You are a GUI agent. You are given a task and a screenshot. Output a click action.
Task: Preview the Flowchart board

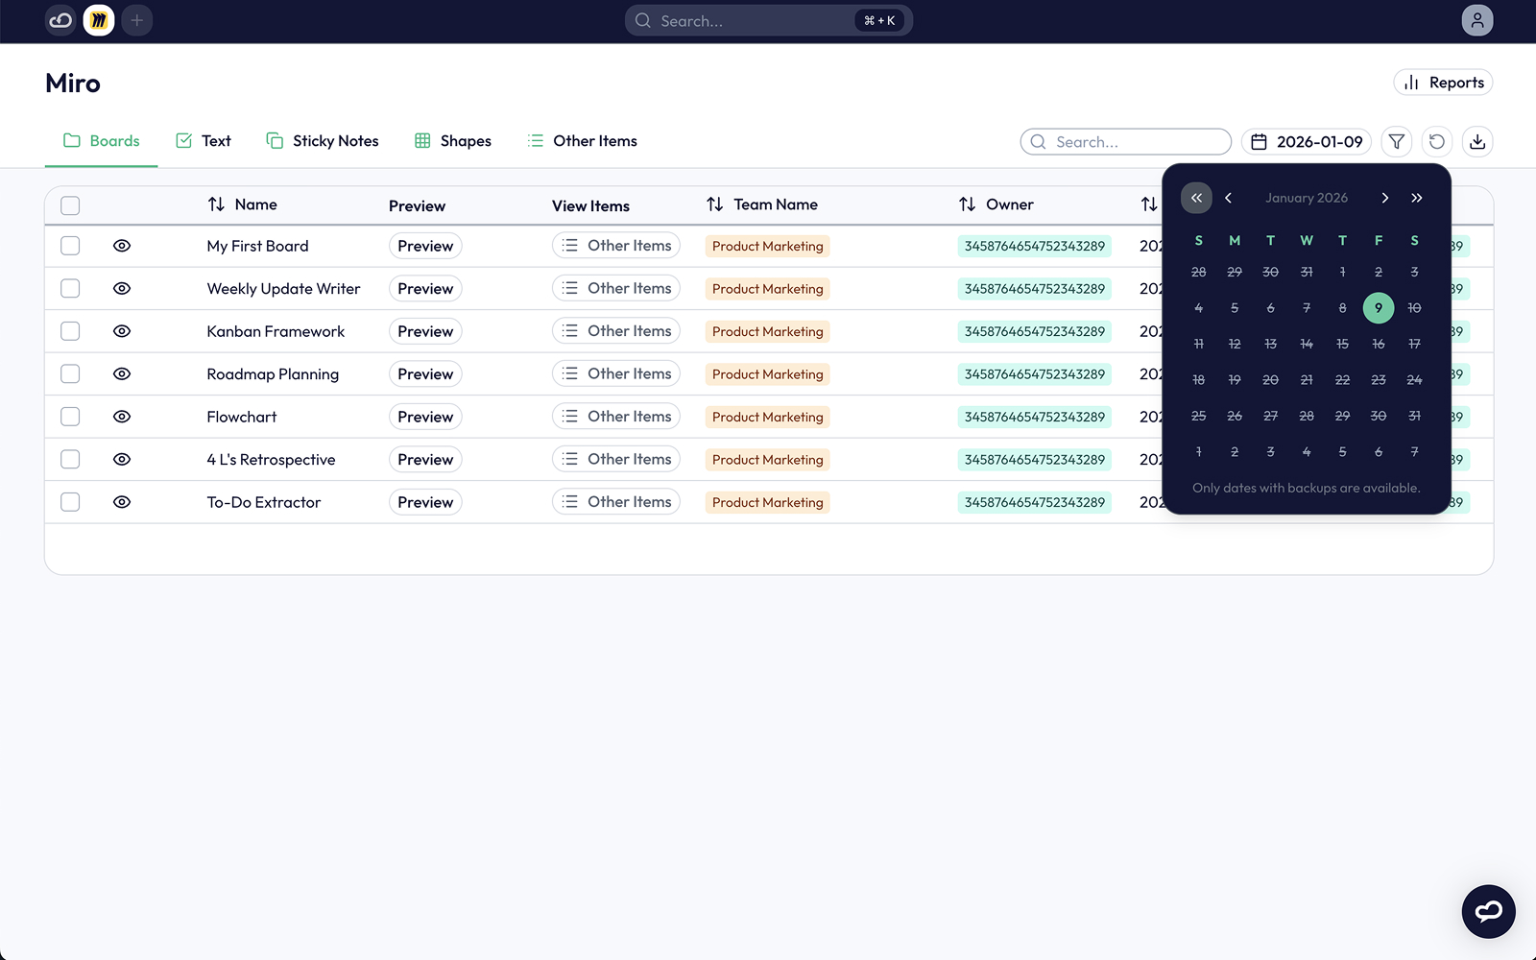click(425, 417)
